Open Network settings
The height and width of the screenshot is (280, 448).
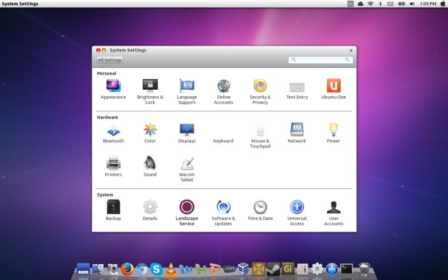[x=296, y=130]
